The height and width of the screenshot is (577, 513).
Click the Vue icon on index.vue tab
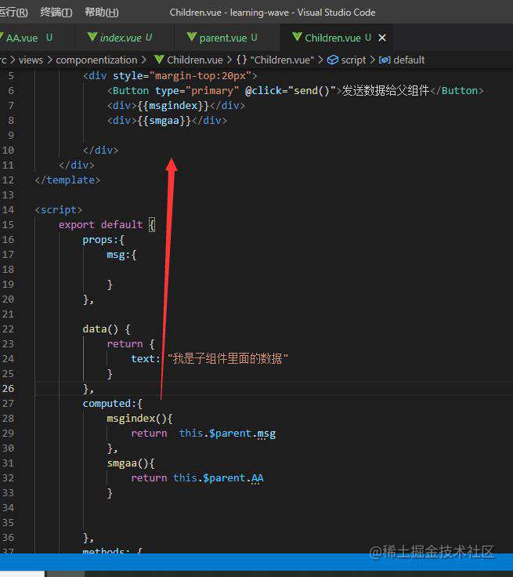tap(92, 37)
